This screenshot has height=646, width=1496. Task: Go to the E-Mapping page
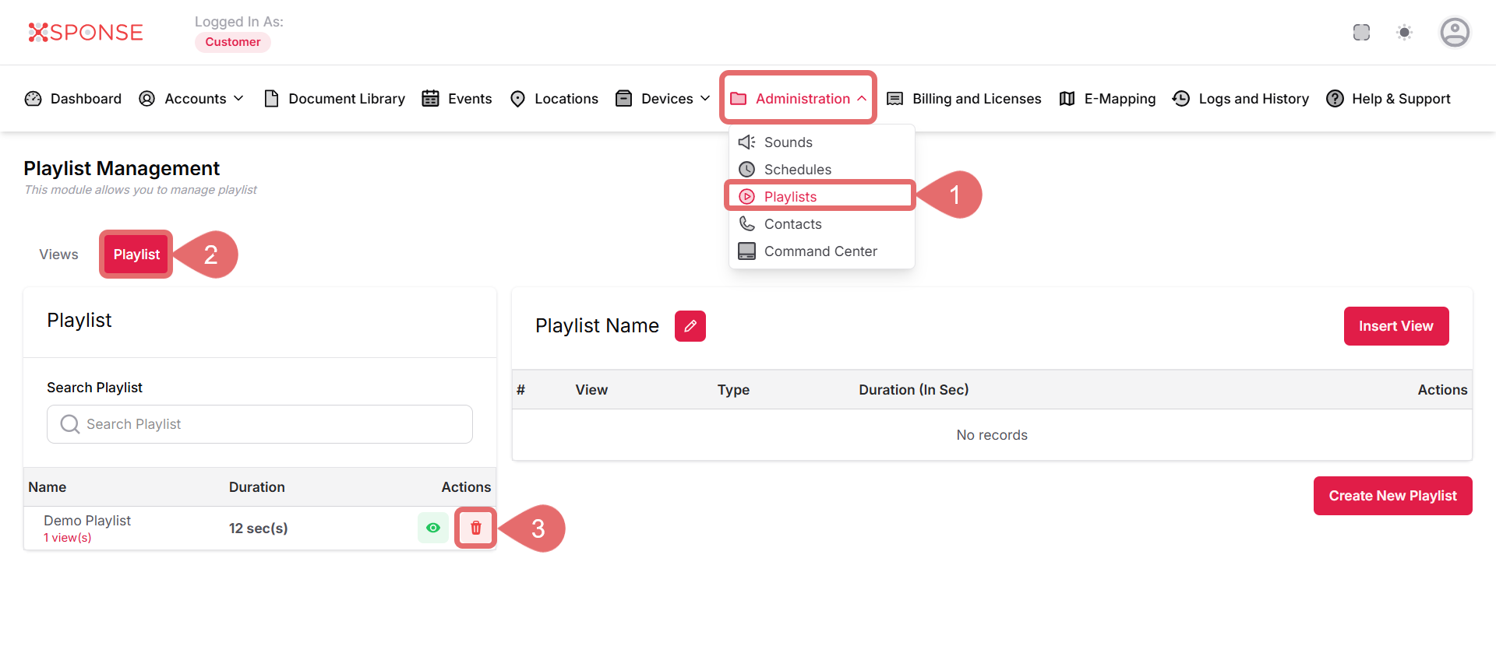coord(1107,99)
